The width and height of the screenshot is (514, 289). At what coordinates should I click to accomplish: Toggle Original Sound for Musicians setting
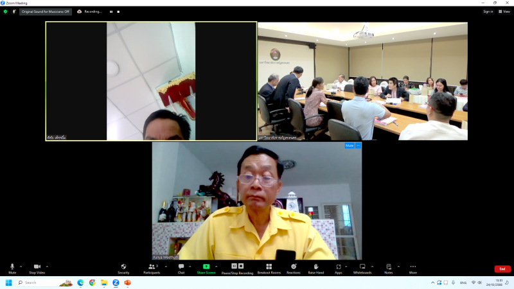45,12
